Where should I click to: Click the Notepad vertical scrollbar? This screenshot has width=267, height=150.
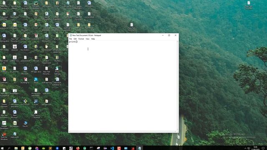tap(178, 86)
